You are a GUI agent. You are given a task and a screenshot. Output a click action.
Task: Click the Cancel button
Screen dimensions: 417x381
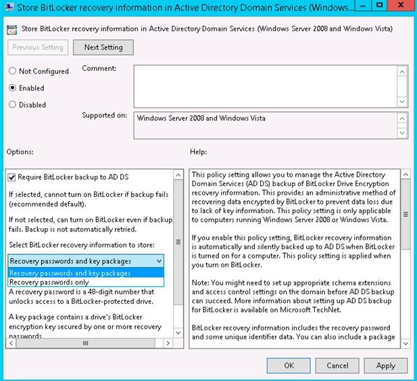point(337,365)
